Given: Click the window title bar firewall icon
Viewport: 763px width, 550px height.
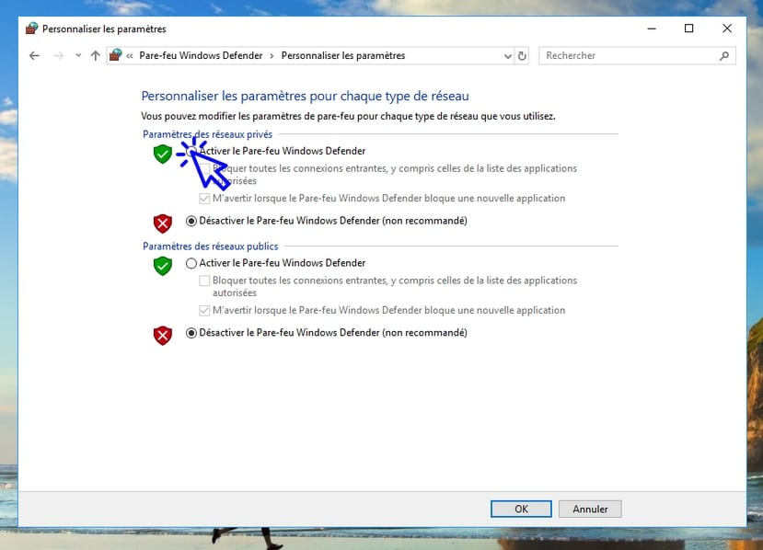Looking at the screenshot, I should pyautogui.click(x=31, y=29).
